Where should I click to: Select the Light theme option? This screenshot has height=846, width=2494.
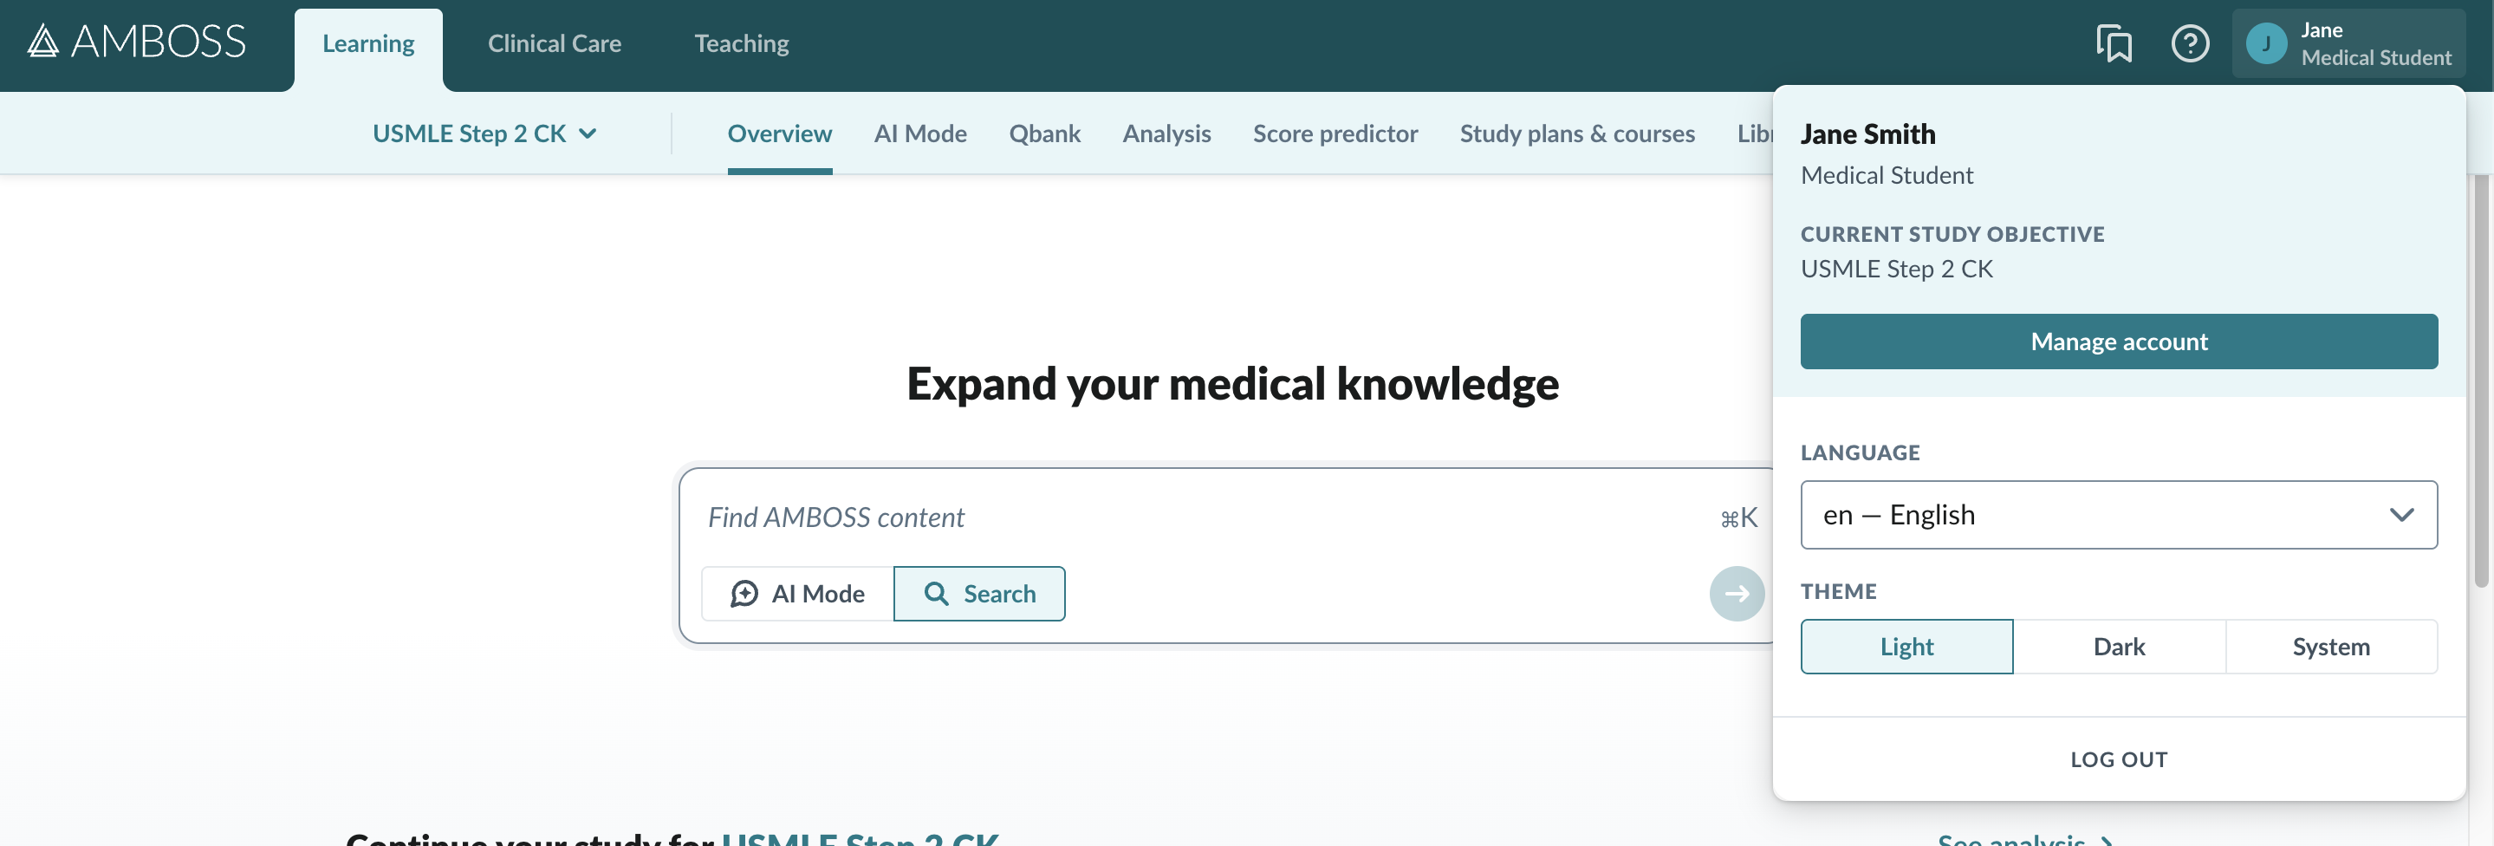[x=1906, y=647]
